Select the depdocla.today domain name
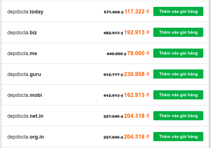 tap(25, 12)
